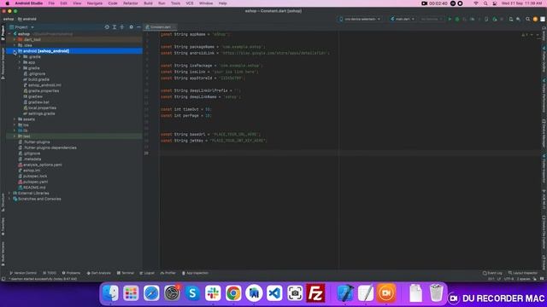Open the App Inspection tool window
The height and width of the screenshot is (307, 547).
[x=195, y=273]
